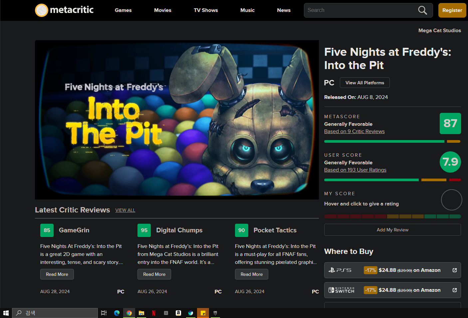Open Based on 193 User Ratings link

(355, 170)
